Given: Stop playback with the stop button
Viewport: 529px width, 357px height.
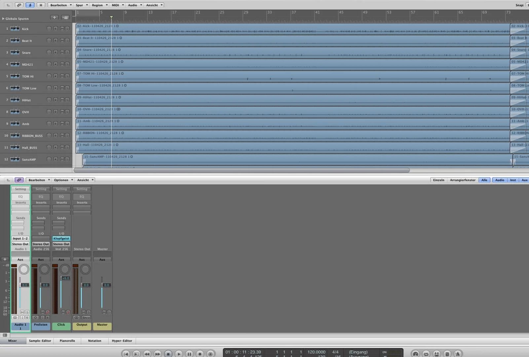Looking at the screenshot, I should (x=168, y=354).
